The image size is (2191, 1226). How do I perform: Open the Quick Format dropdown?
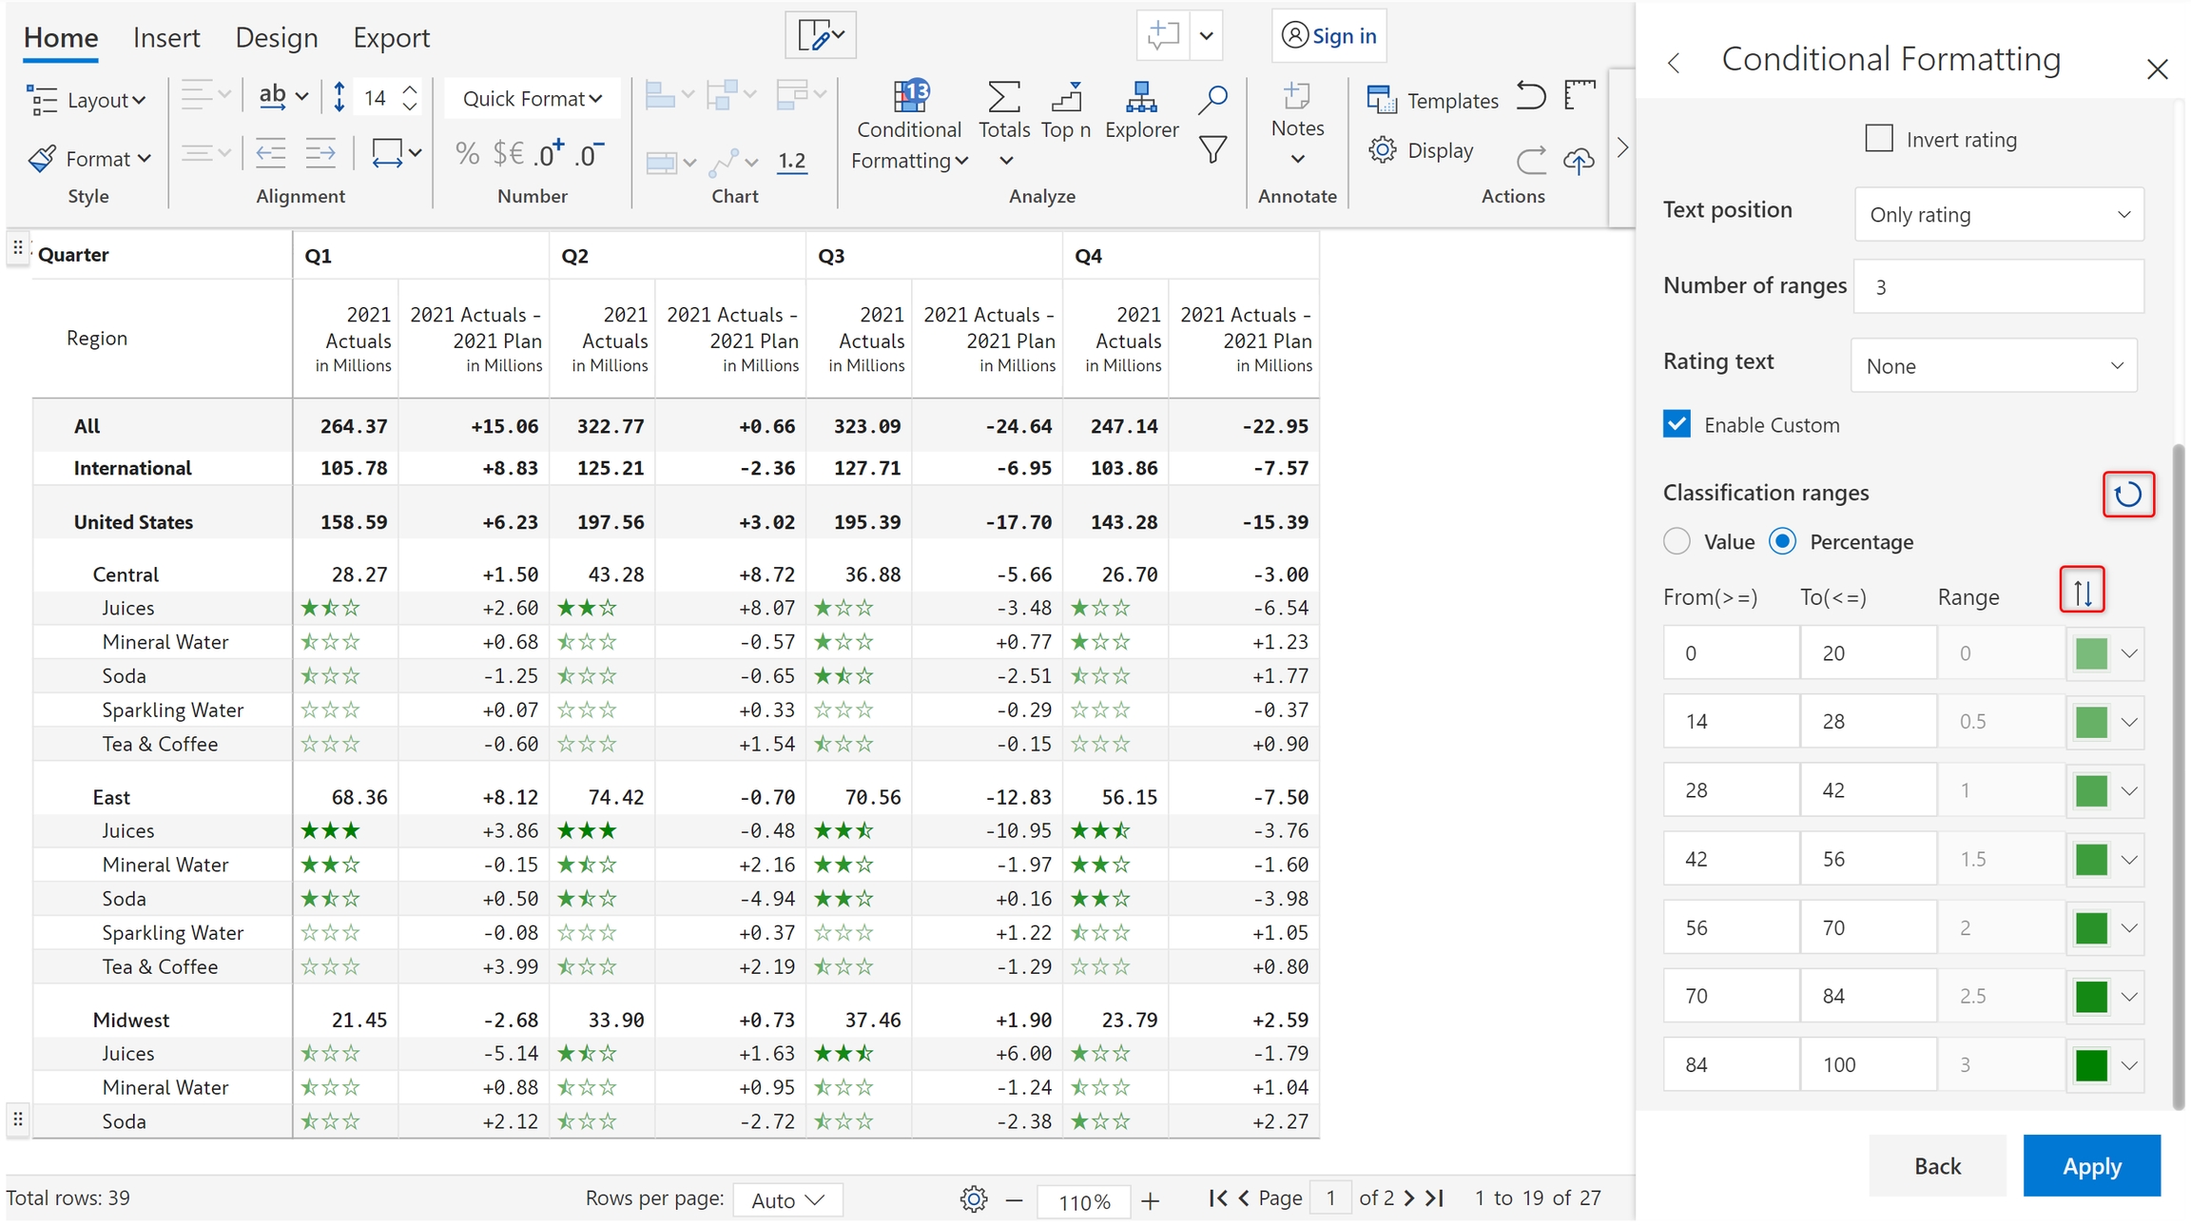[x=532, y=99]
